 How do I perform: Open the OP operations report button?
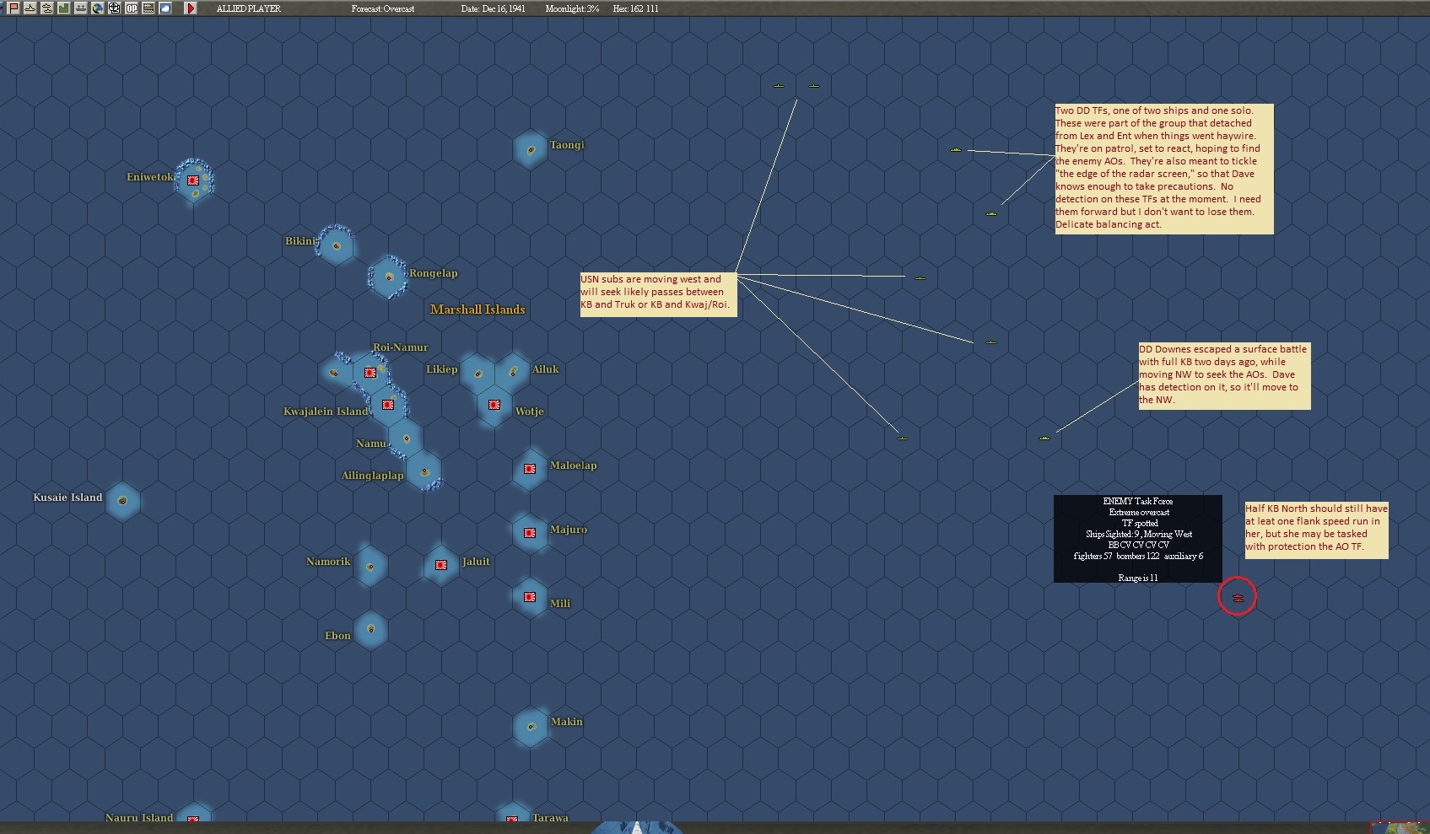coord(132,8)
